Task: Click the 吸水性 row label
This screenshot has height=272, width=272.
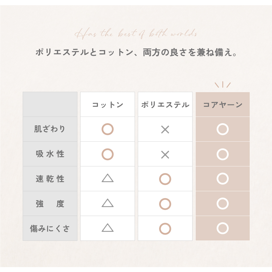Action: click(50, 154)
